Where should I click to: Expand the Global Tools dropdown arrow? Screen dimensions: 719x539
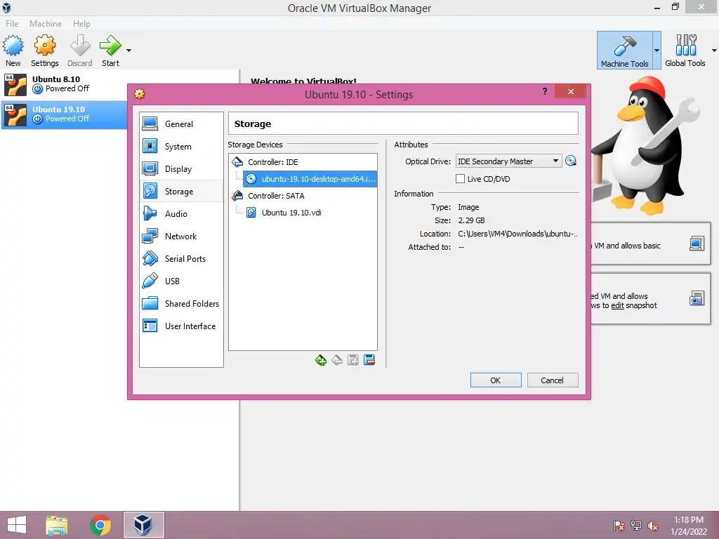(714, 51)
